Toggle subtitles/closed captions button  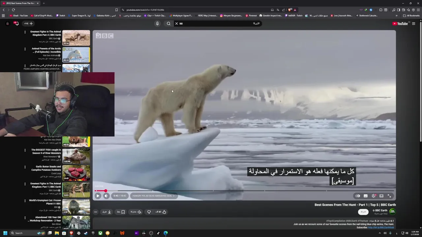click(x=366, y=196)
